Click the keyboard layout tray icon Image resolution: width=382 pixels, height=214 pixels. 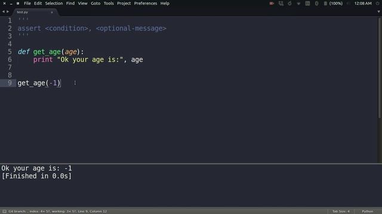[307, 4]
